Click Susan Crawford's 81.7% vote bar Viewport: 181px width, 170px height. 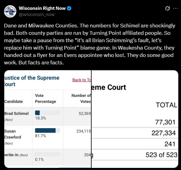point(47,131)
